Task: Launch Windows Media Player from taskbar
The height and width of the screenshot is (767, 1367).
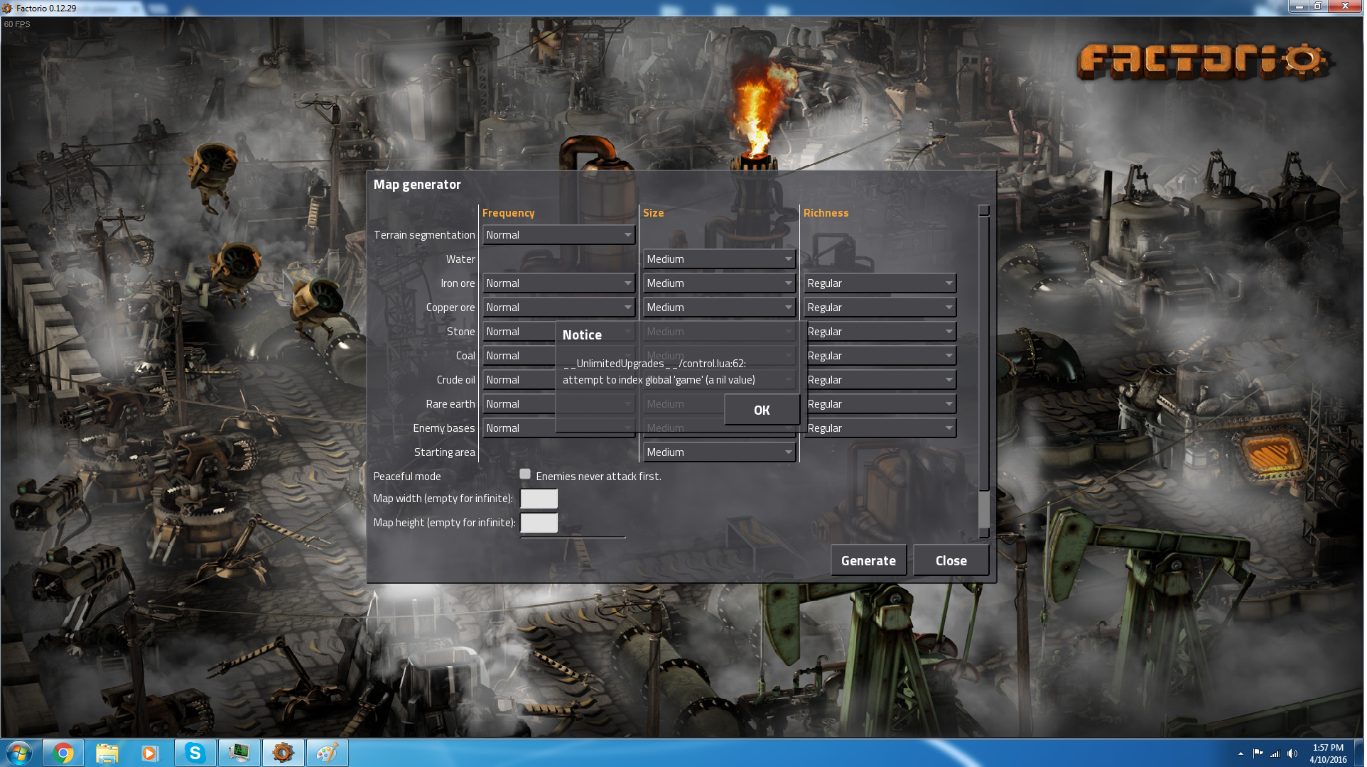Action: coord(151,754)
